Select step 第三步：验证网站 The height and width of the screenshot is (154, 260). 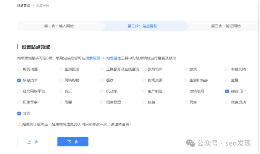point(226,26)
